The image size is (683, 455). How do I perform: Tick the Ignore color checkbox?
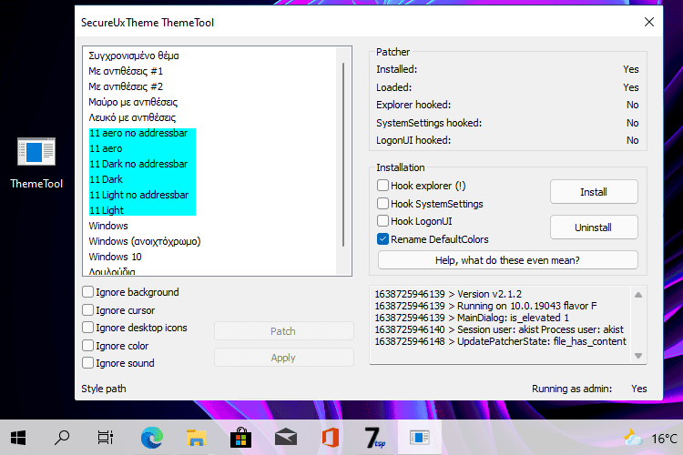point(87,346)
